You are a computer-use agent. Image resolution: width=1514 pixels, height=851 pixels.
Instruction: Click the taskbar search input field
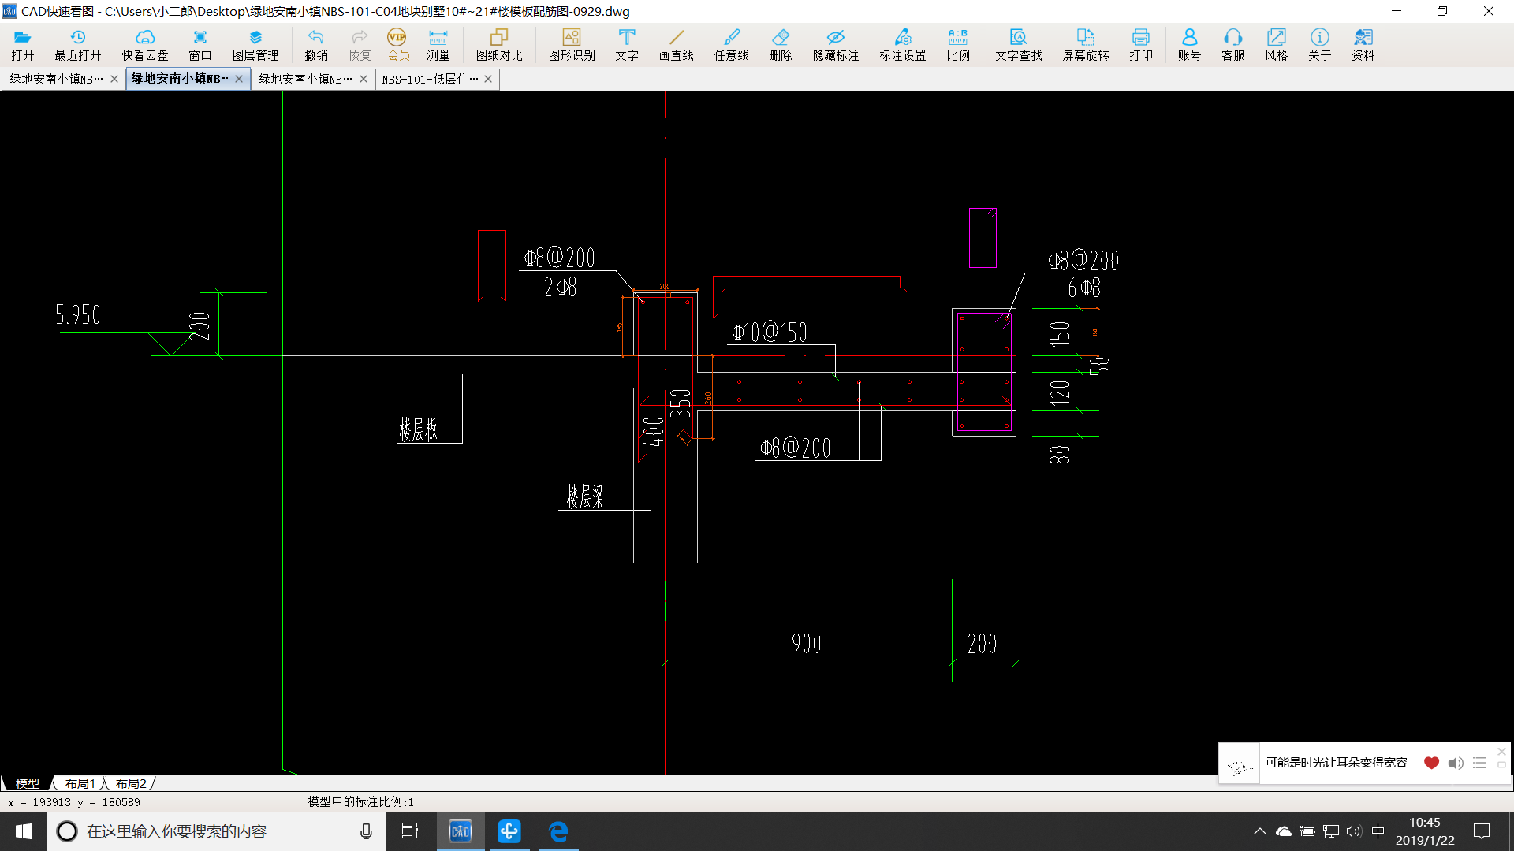coord(217,831)
